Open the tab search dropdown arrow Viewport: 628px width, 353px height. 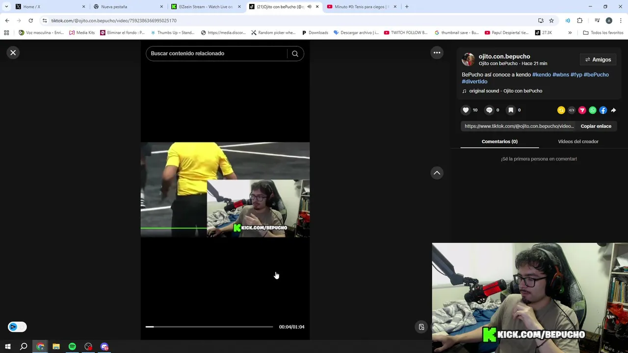click(6, 7)
